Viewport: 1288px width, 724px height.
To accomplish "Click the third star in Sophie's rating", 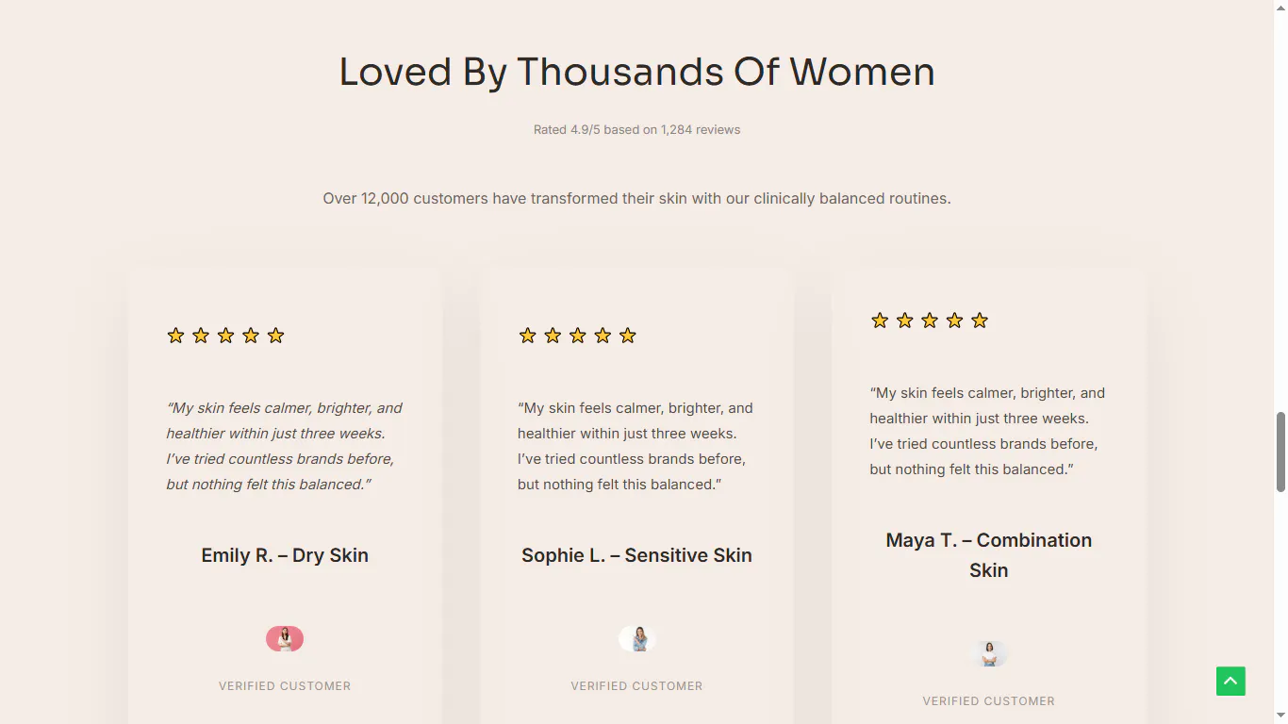I will tap(577, 335).
